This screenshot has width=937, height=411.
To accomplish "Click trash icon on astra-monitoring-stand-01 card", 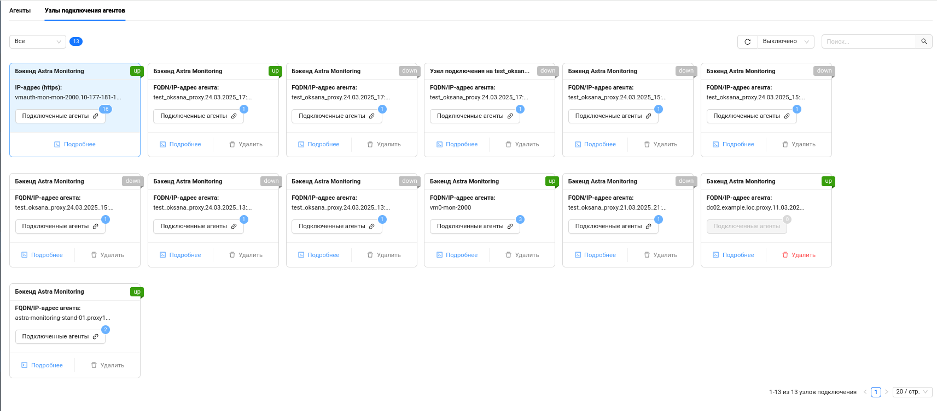I will tap(94, 365).
